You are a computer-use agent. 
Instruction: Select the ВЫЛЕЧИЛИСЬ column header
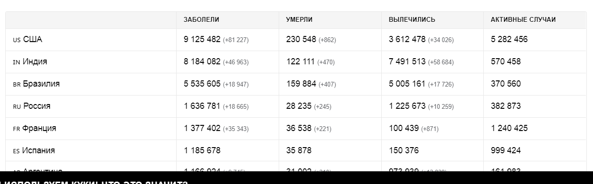click(x=412, y=20)
